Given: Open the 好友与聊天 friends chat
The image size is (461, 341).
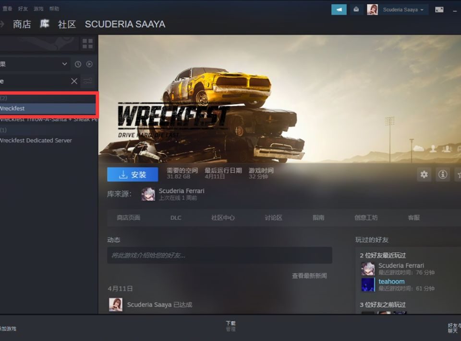Looking at the screenshot, I should point(454,328).
